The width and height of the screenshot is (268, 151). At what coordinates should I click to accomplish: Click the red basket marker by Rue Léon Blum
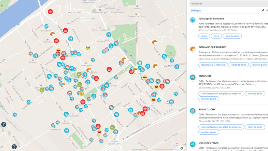[50, 12]
